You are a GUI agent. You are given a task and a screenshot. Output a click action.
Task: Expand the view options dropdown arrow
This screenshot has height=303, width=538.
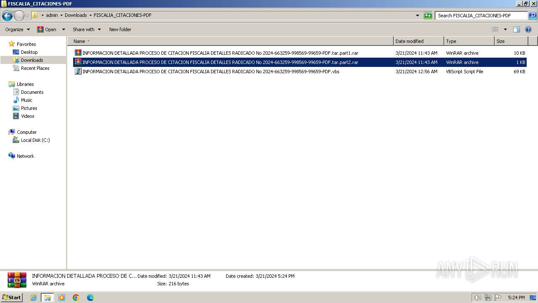pos(505,29)
